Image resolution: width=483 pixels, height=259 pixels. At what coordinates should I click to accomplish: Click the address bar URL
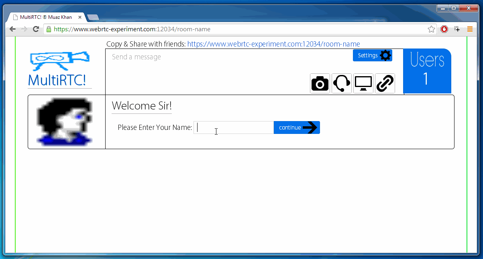132,29
